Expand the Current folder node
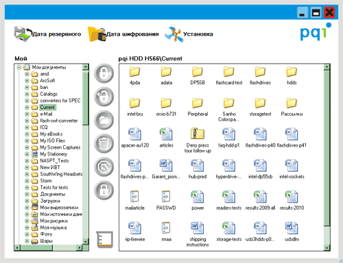 tap(27, 108)
